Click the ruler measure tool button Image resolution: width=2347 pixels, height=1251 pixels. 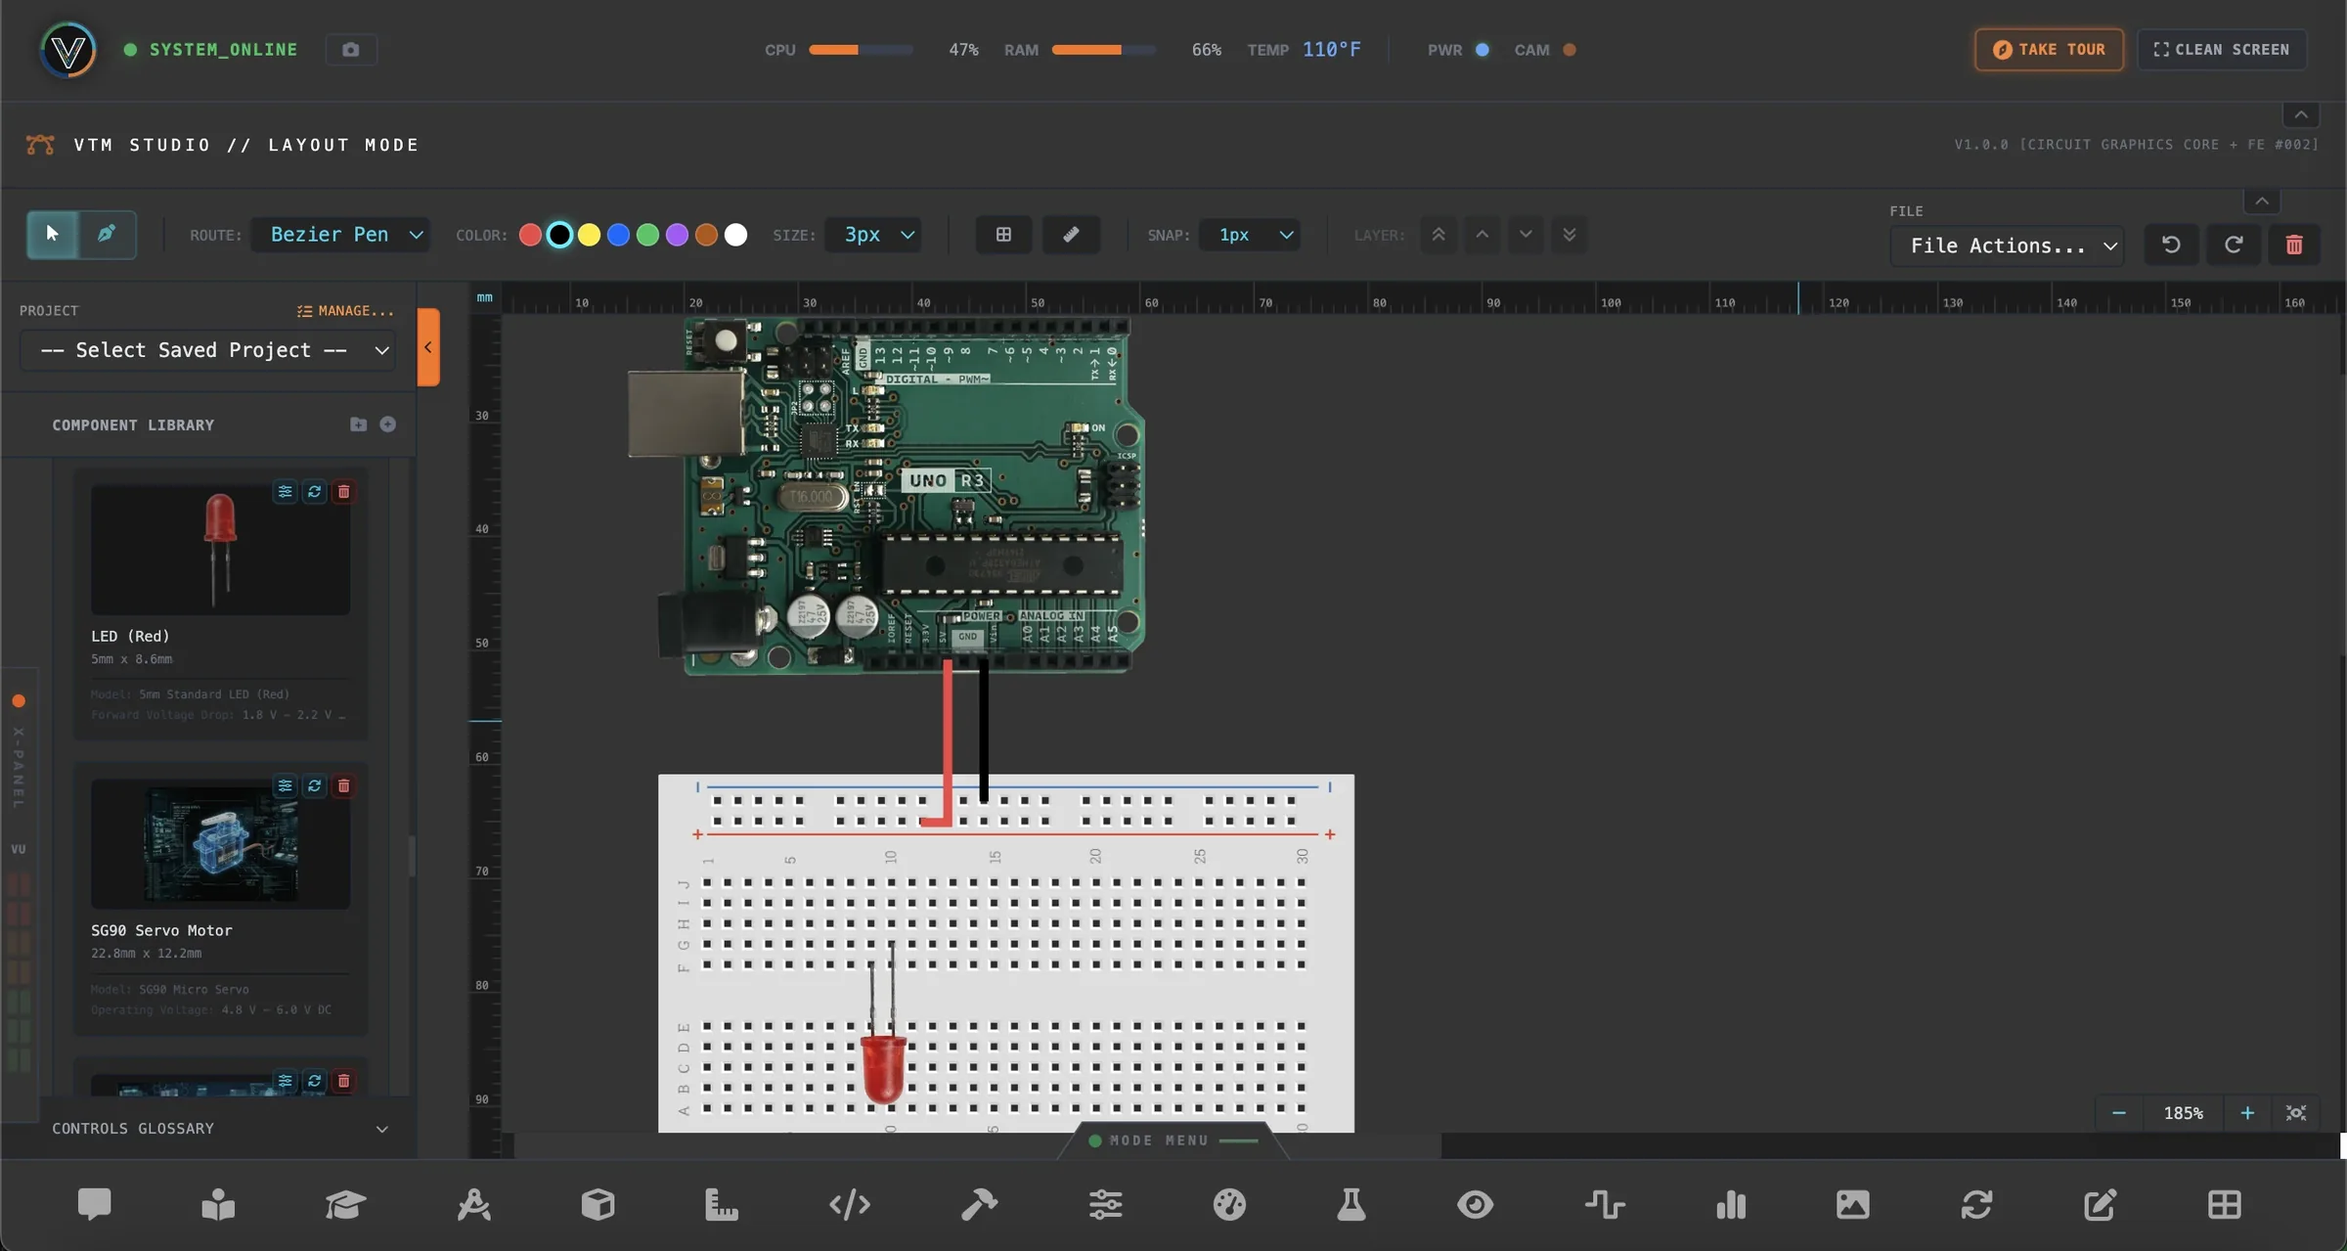point(1071,235)
